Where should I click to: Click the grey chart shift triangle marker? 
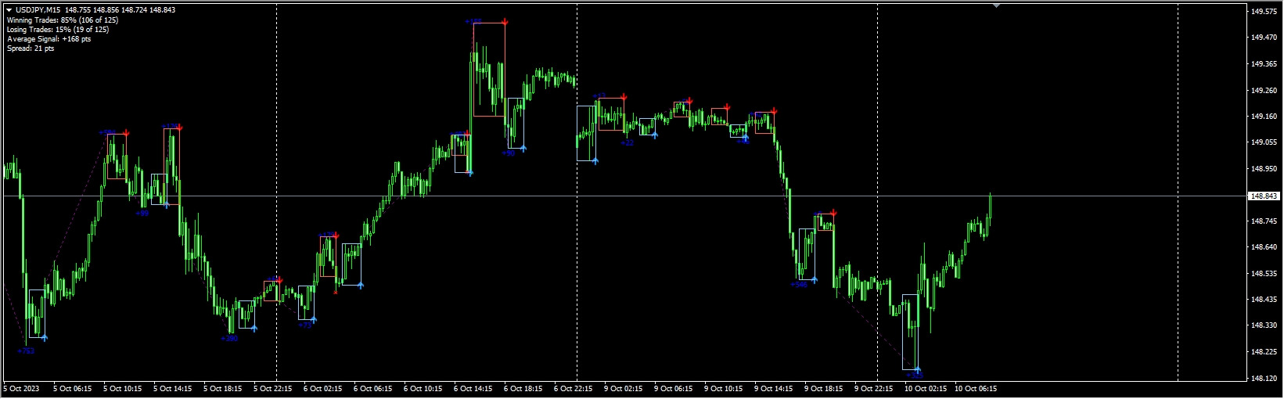[x=996, y=5]
